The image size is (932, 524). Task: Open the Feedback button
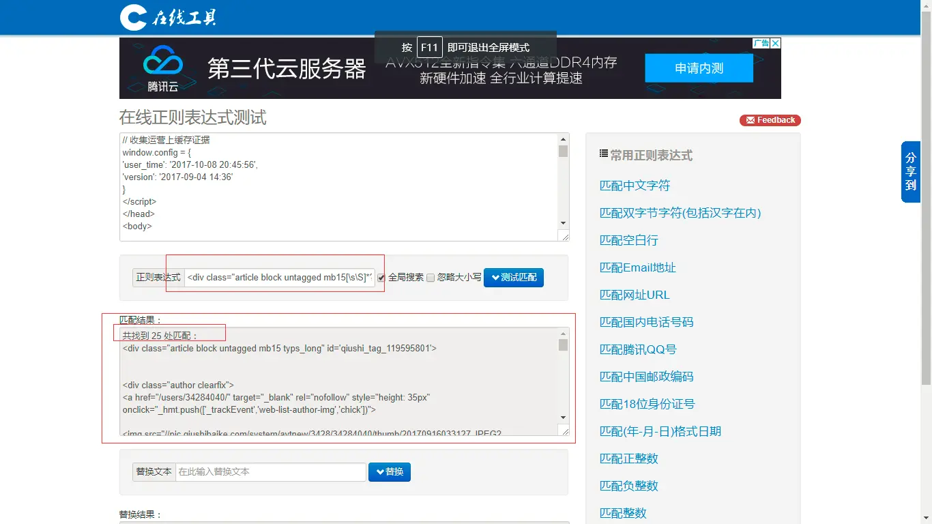(770, 120)
